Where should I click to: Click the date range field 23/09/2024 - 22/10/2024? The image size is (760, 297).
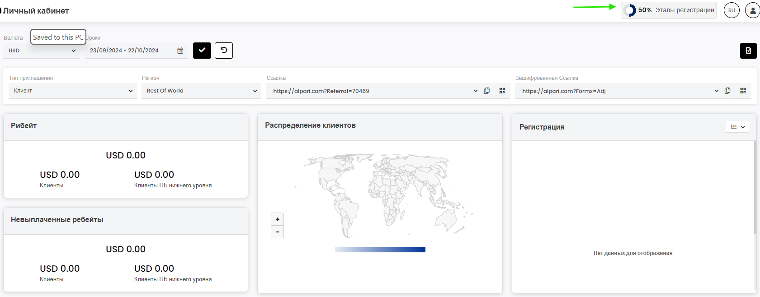tap(137, 51)
